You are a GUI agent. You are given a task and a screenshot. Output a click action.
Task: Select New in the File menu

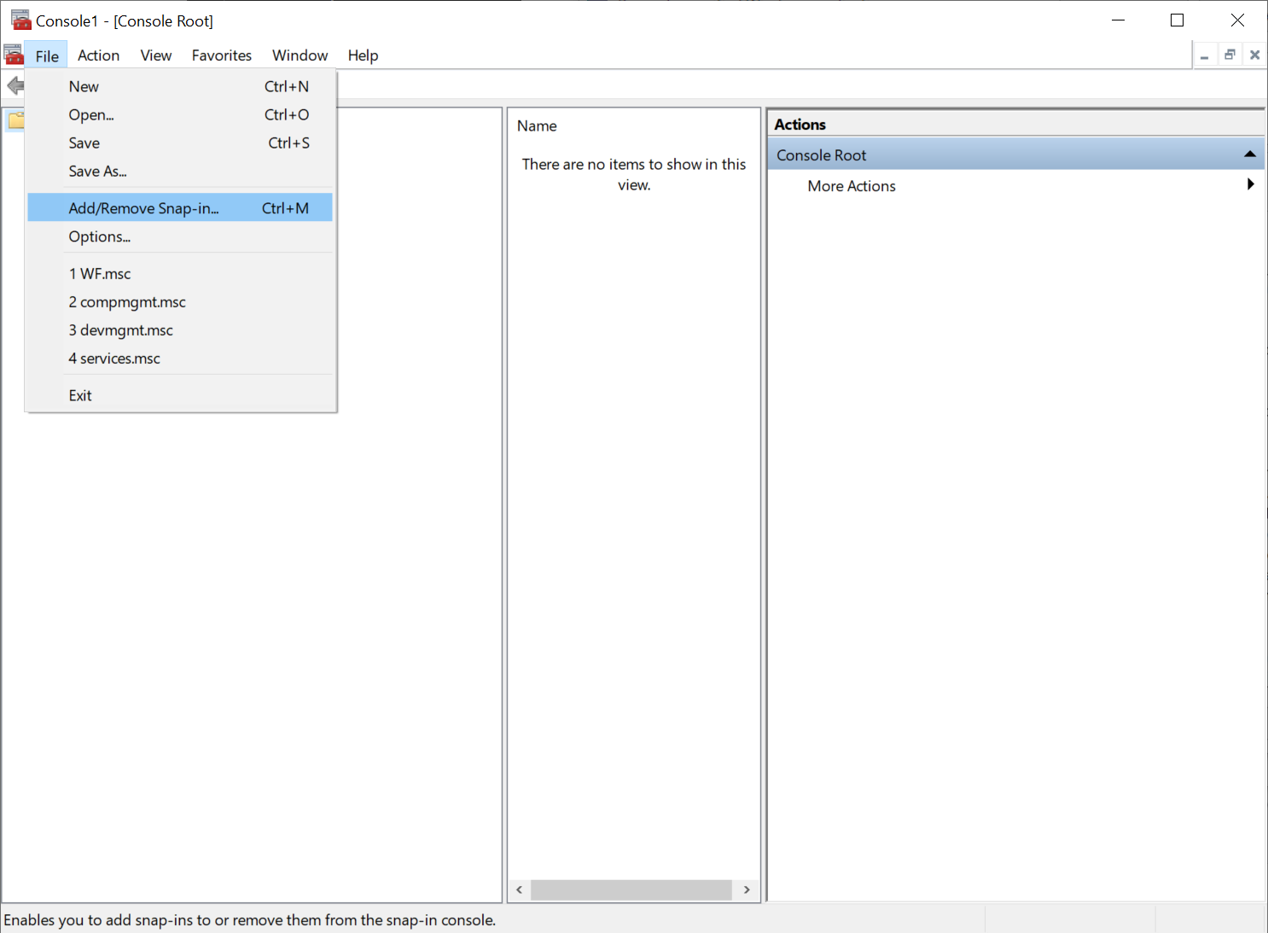pos(83,85)
